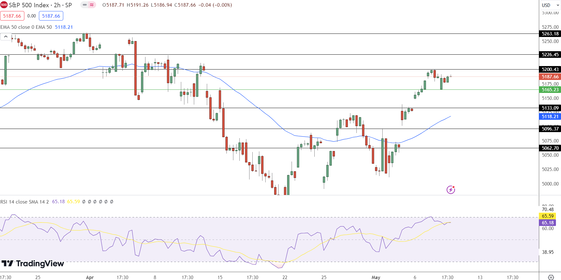Select the EMA 50 close indicator legend
The height and width of the screenshot is (280, 561).
[26, 27]
